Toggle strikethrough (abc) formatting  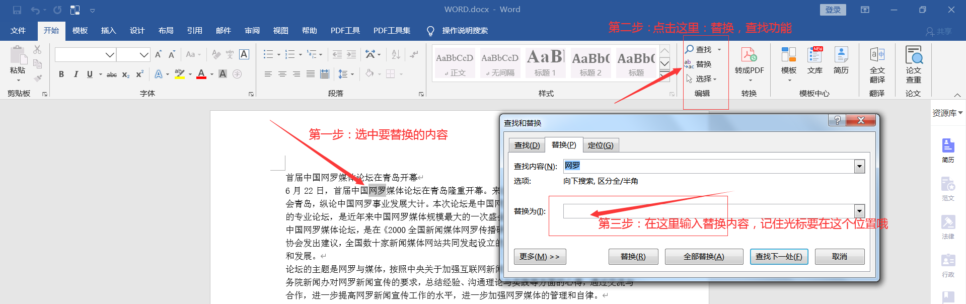[112, 74]
